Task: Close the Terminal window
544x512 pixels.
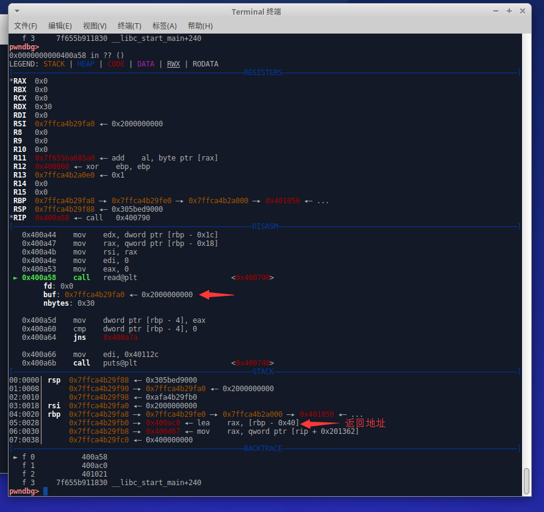Action: [523, 11]
